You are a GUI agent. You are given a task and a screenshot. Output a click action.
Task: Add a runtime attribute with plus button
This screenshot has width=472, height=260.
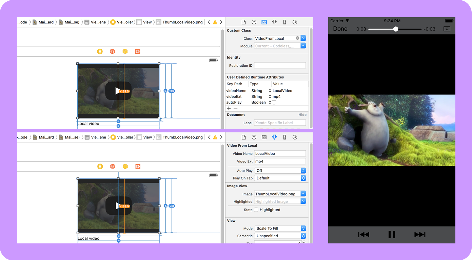[229, 108]
